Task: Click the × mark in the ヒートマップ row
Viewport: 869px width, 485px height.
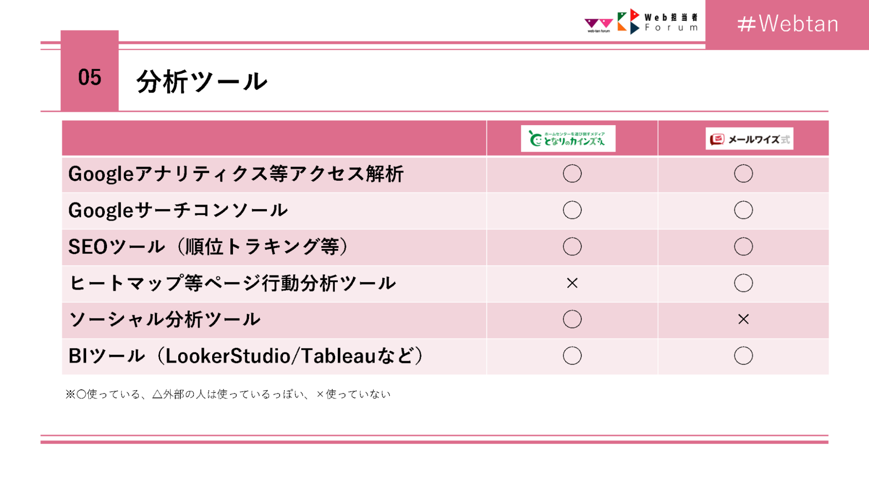Action: pyautogui.click(x=572, y=283)
